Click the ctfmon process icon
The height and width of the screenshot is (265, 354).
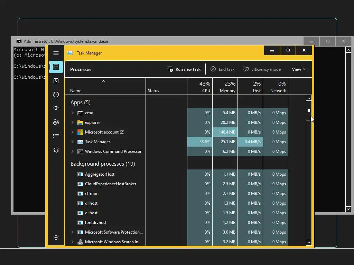coord(80,194)
